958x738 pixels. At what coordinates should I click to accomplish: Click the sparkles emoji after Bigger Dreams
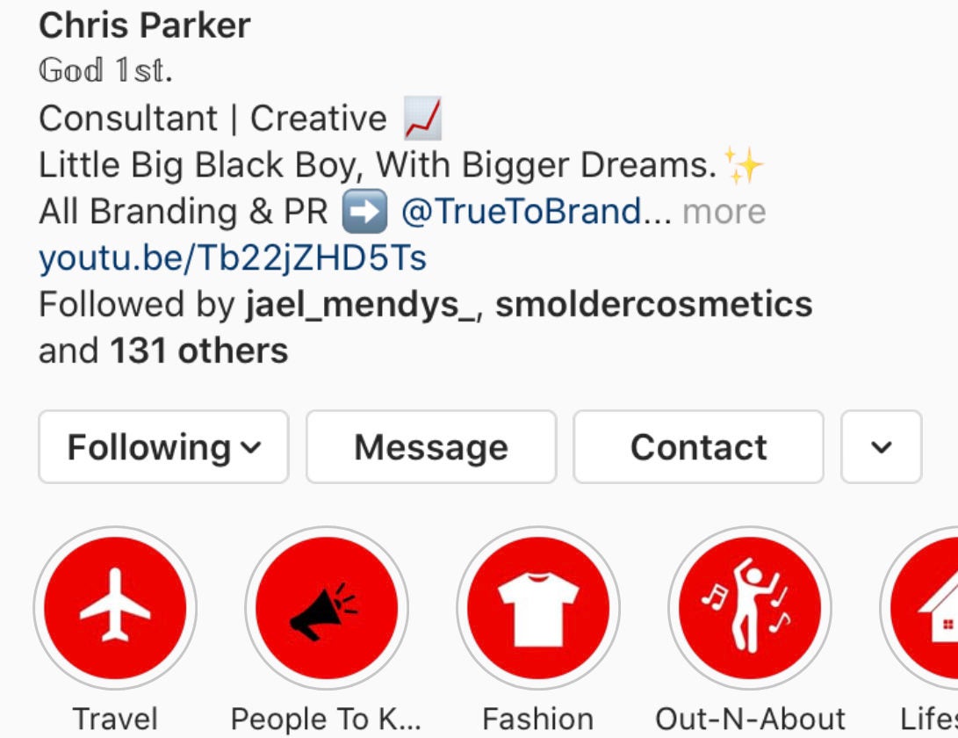744,165
